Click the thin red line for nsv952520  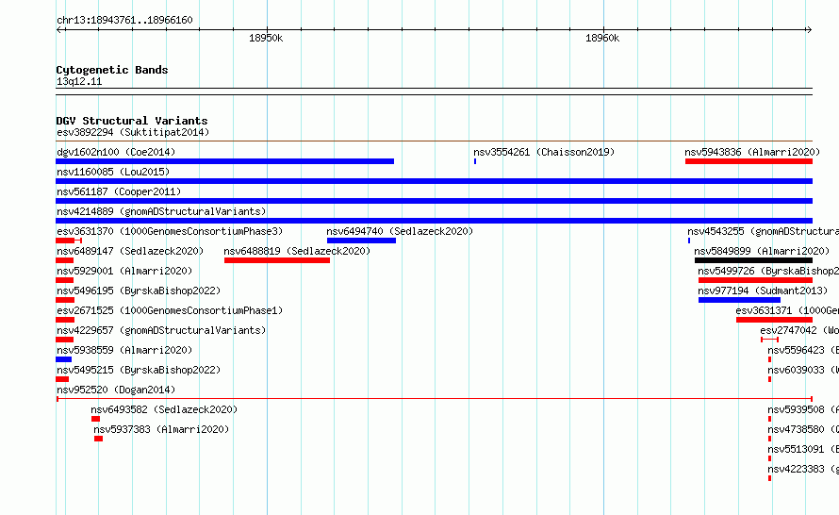coord(435,399)
